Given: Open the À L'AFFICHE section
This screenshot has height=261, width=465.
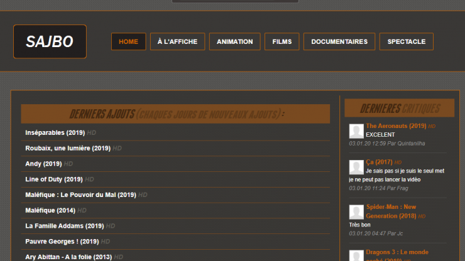Looking at the screenshot, I should (177, 42).
